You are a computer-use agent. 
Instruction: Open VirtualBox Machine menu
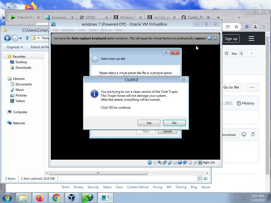click(68, 30)
